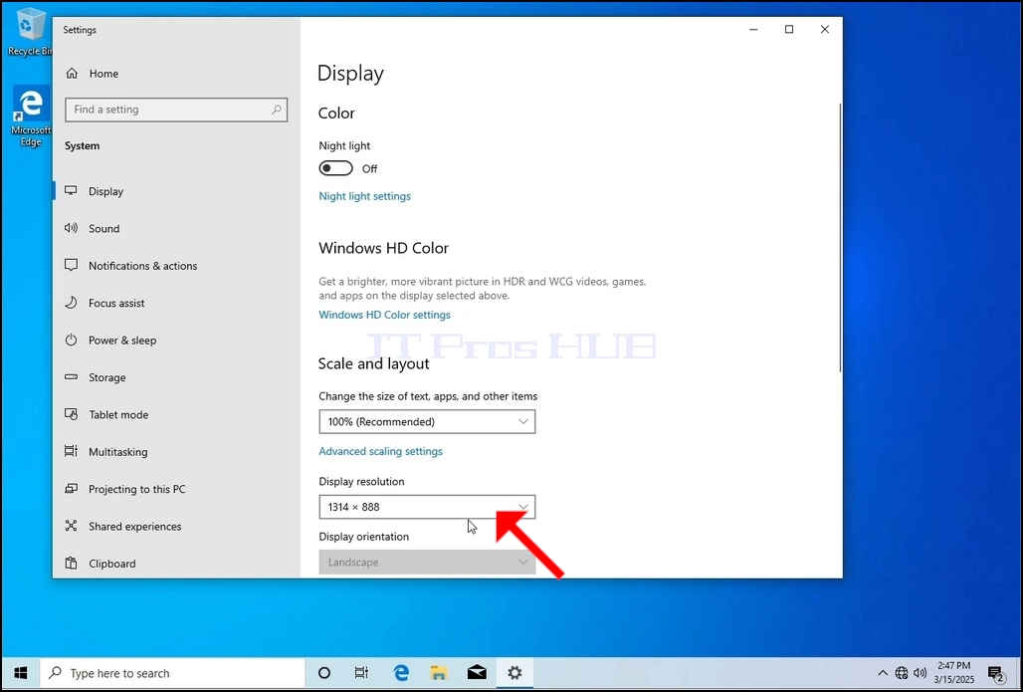Select the Sound speaker icon in sidebar
1023x692 pixels.
71,228
